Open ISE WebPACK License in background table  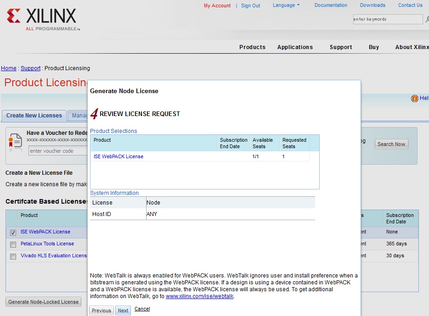pos(45,232)
